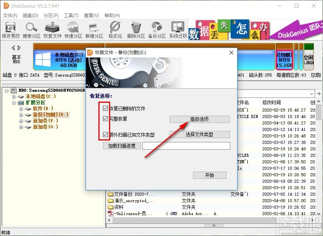Open the Search Partition (搜索分区) tool
Viewport: 323px width, 236px height.
tap(32, 30)
